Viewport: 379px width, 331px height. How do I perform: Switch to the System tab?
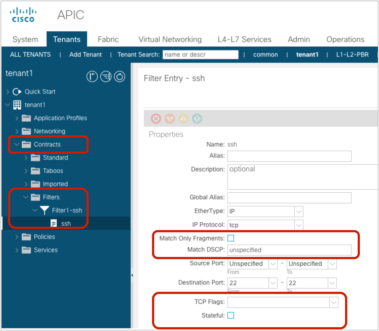(x=25, y=39)
